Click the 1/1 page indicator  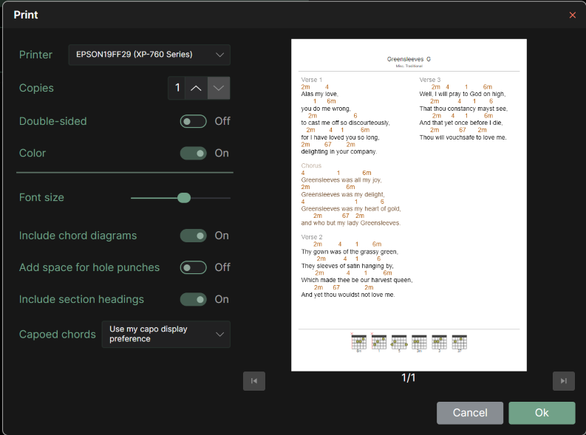[x=409, y=378]
